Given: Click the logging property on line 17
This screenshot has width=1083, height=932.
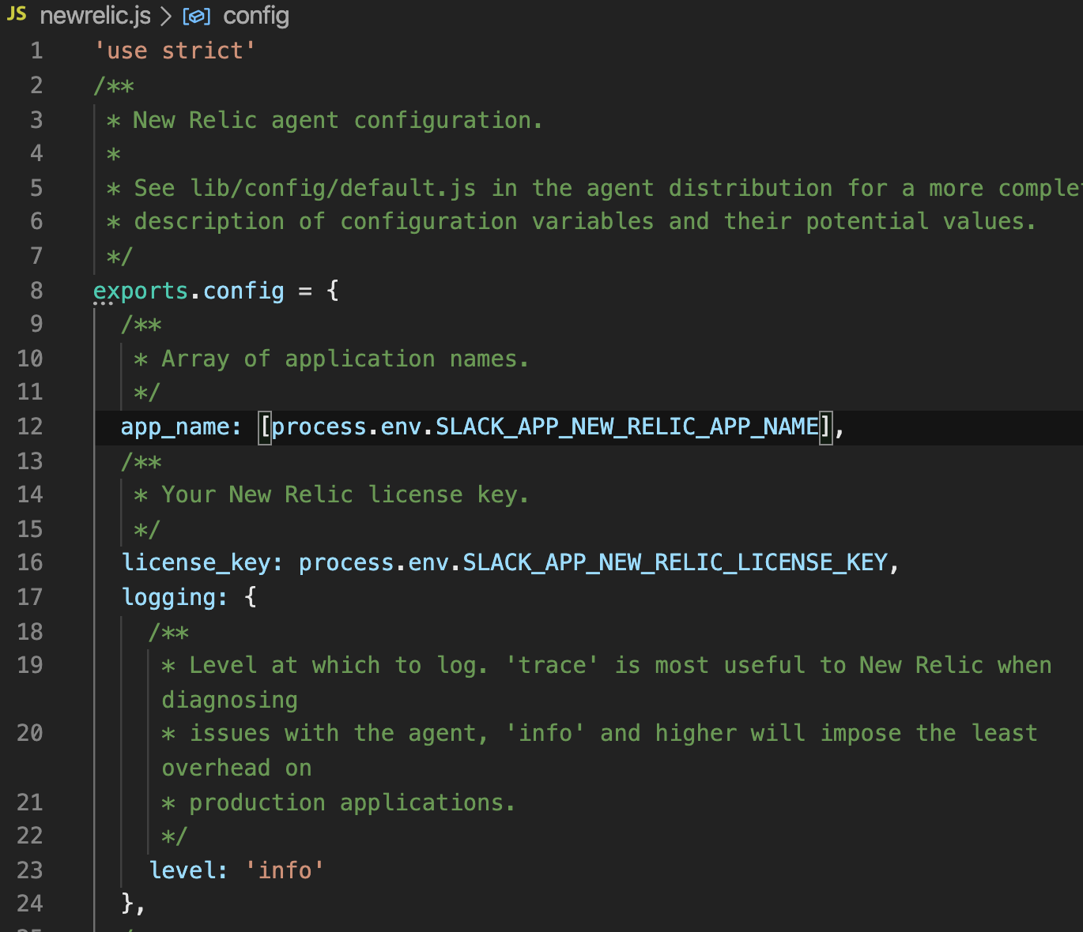Looking at the screenshot, I should [168, 597].
